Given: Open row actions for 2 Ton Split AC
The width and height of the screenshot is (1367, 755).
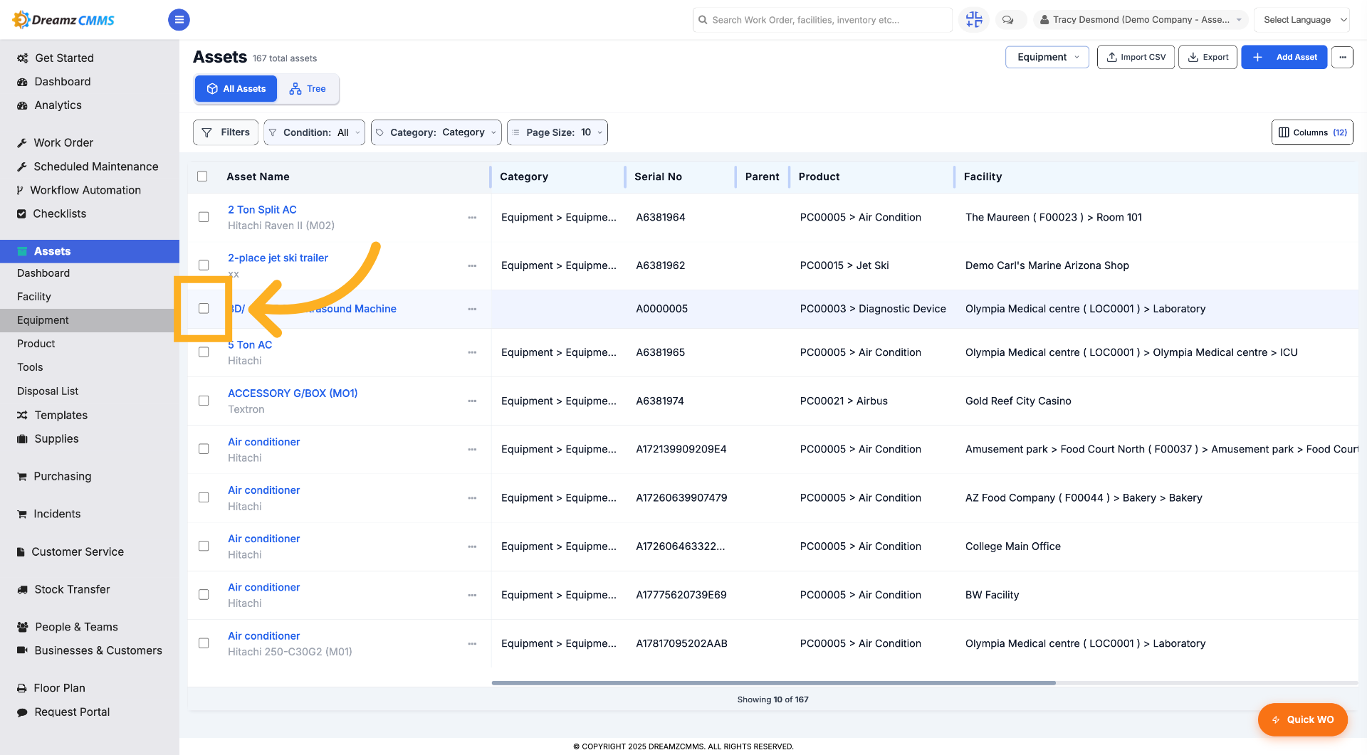Looking at the screenshot, I should (472, 217).
